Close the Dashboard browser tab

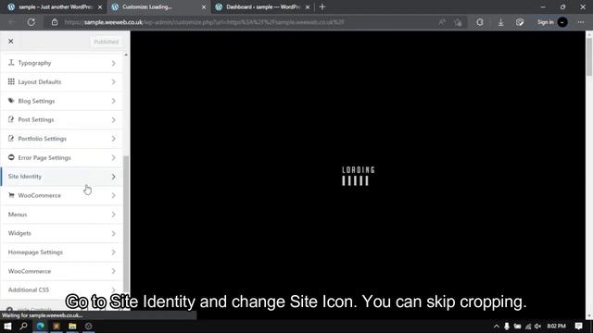(x=308, y=7)
